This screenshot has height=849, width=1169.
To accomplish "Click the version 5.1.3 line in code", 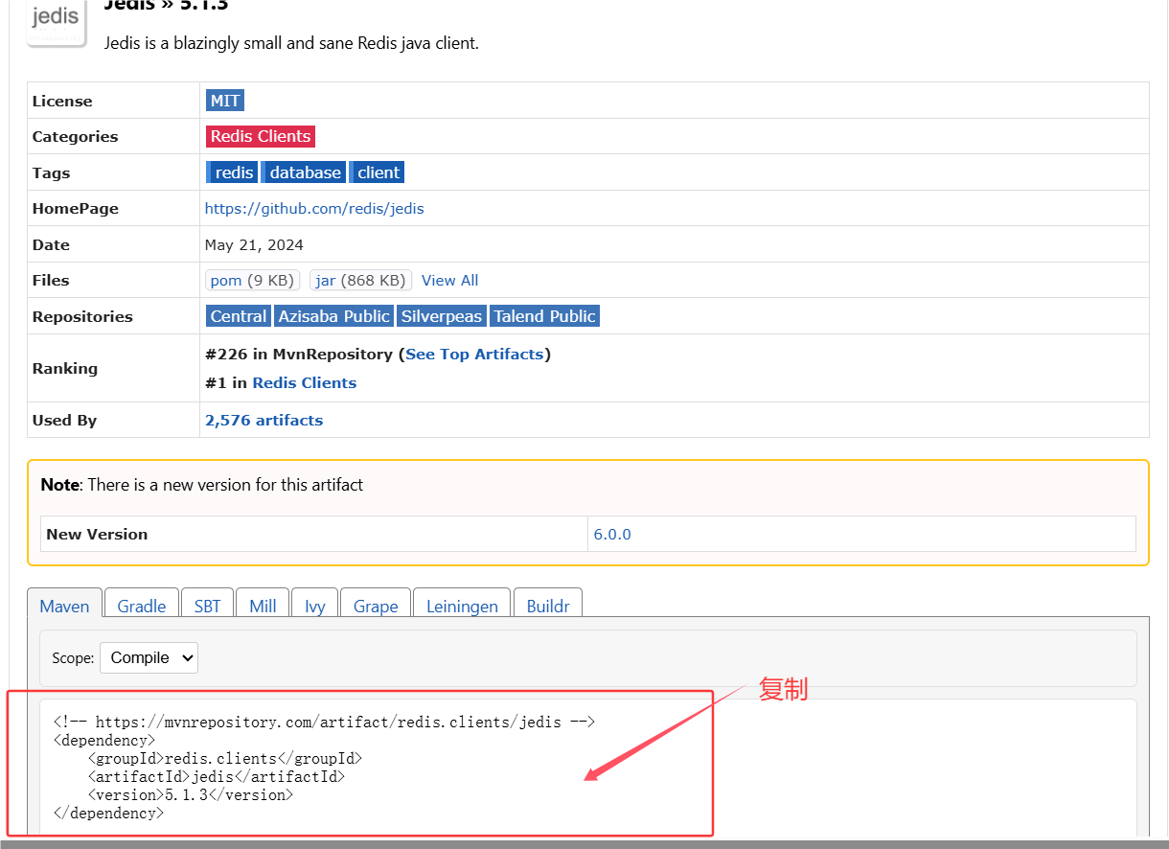I will (x=191, y=795).
